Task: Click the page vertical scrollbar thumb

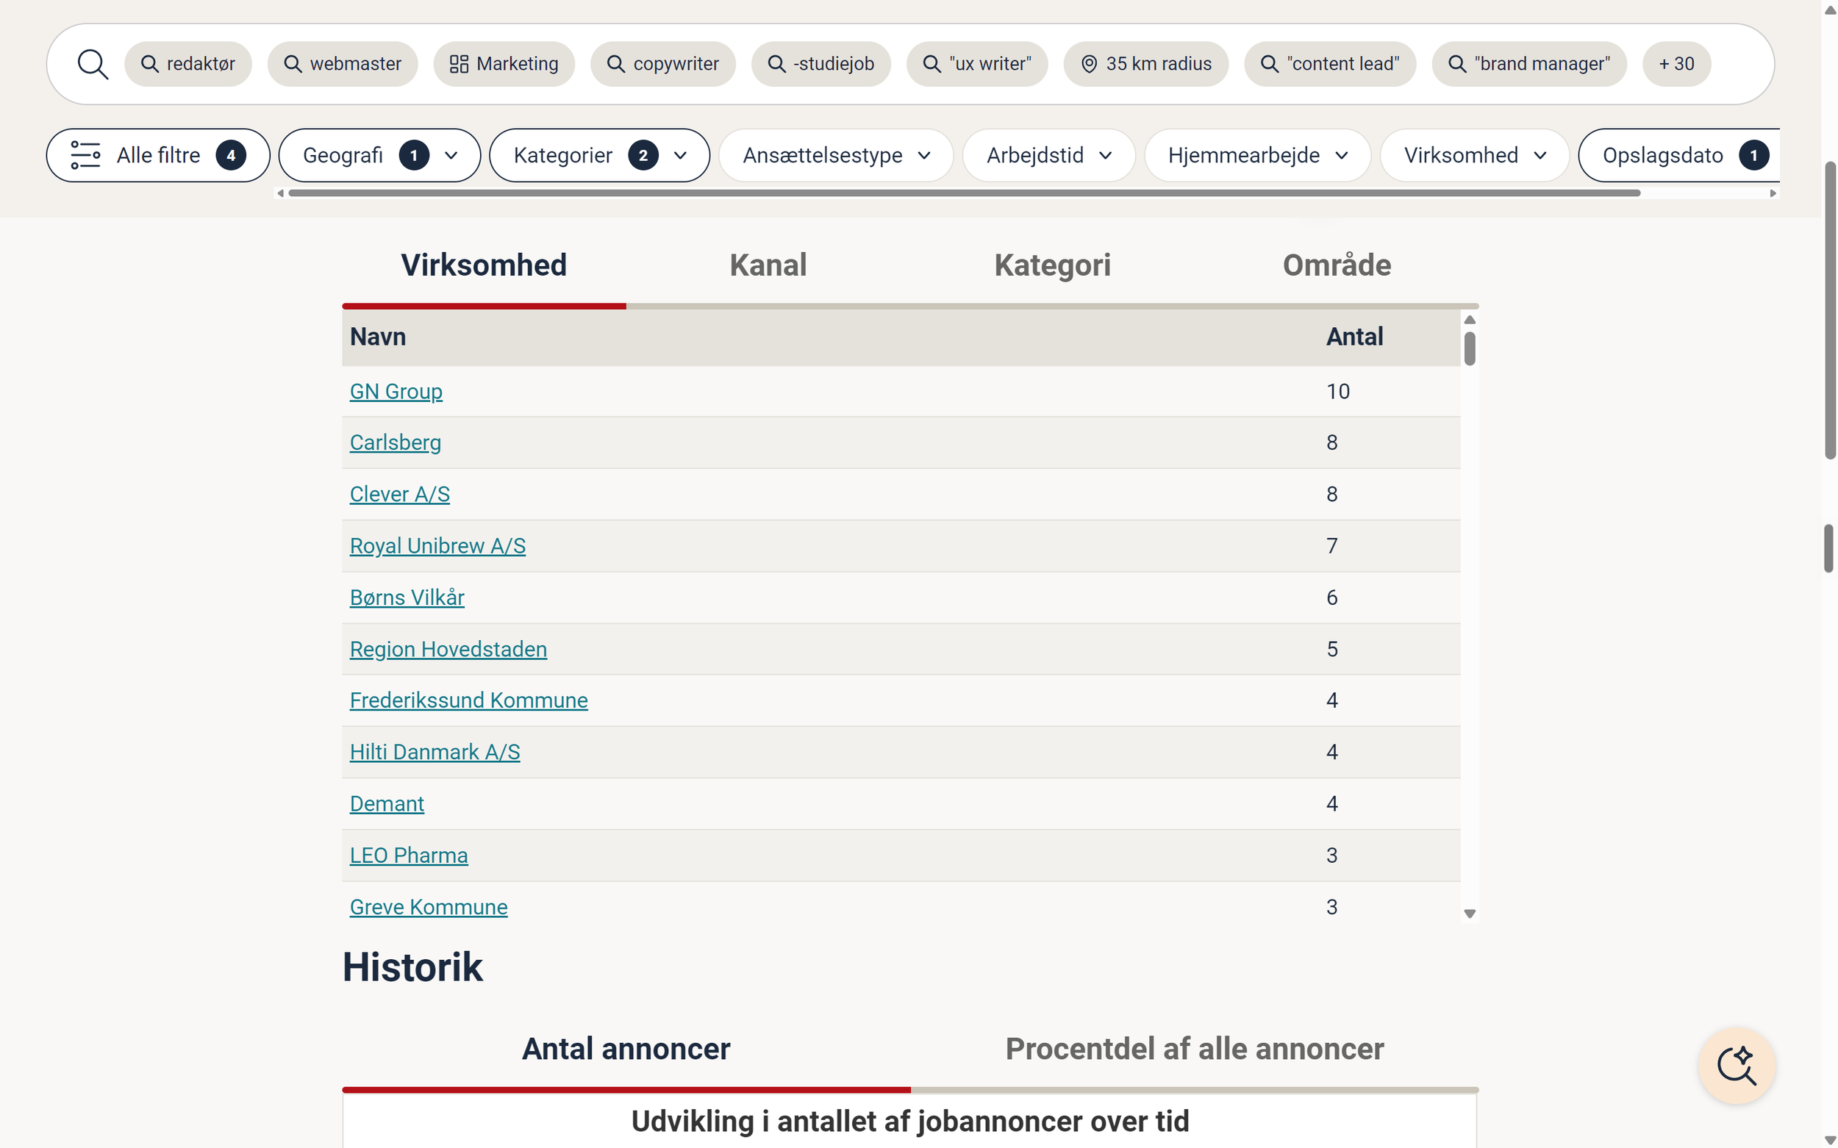Action: tap(1830, 309)
